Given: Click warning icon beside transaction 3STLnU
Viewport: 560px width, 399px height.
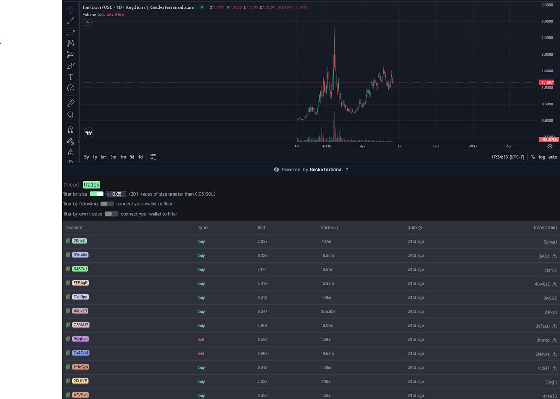Looking at the screenshot, I should click(554, 326).
